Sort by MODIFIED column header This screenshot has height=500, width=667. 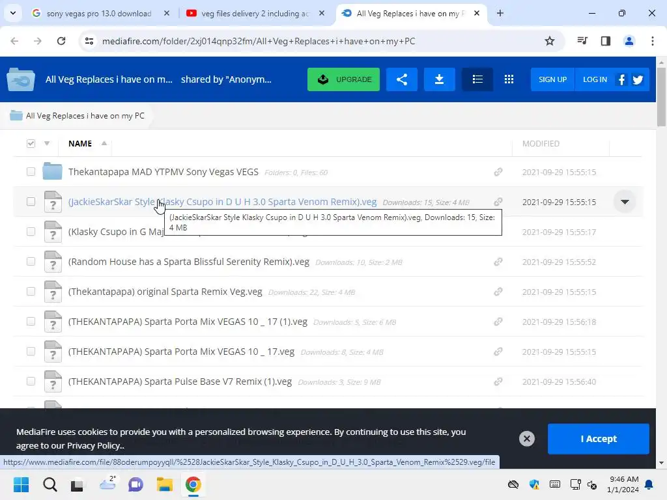pos(541,144)
